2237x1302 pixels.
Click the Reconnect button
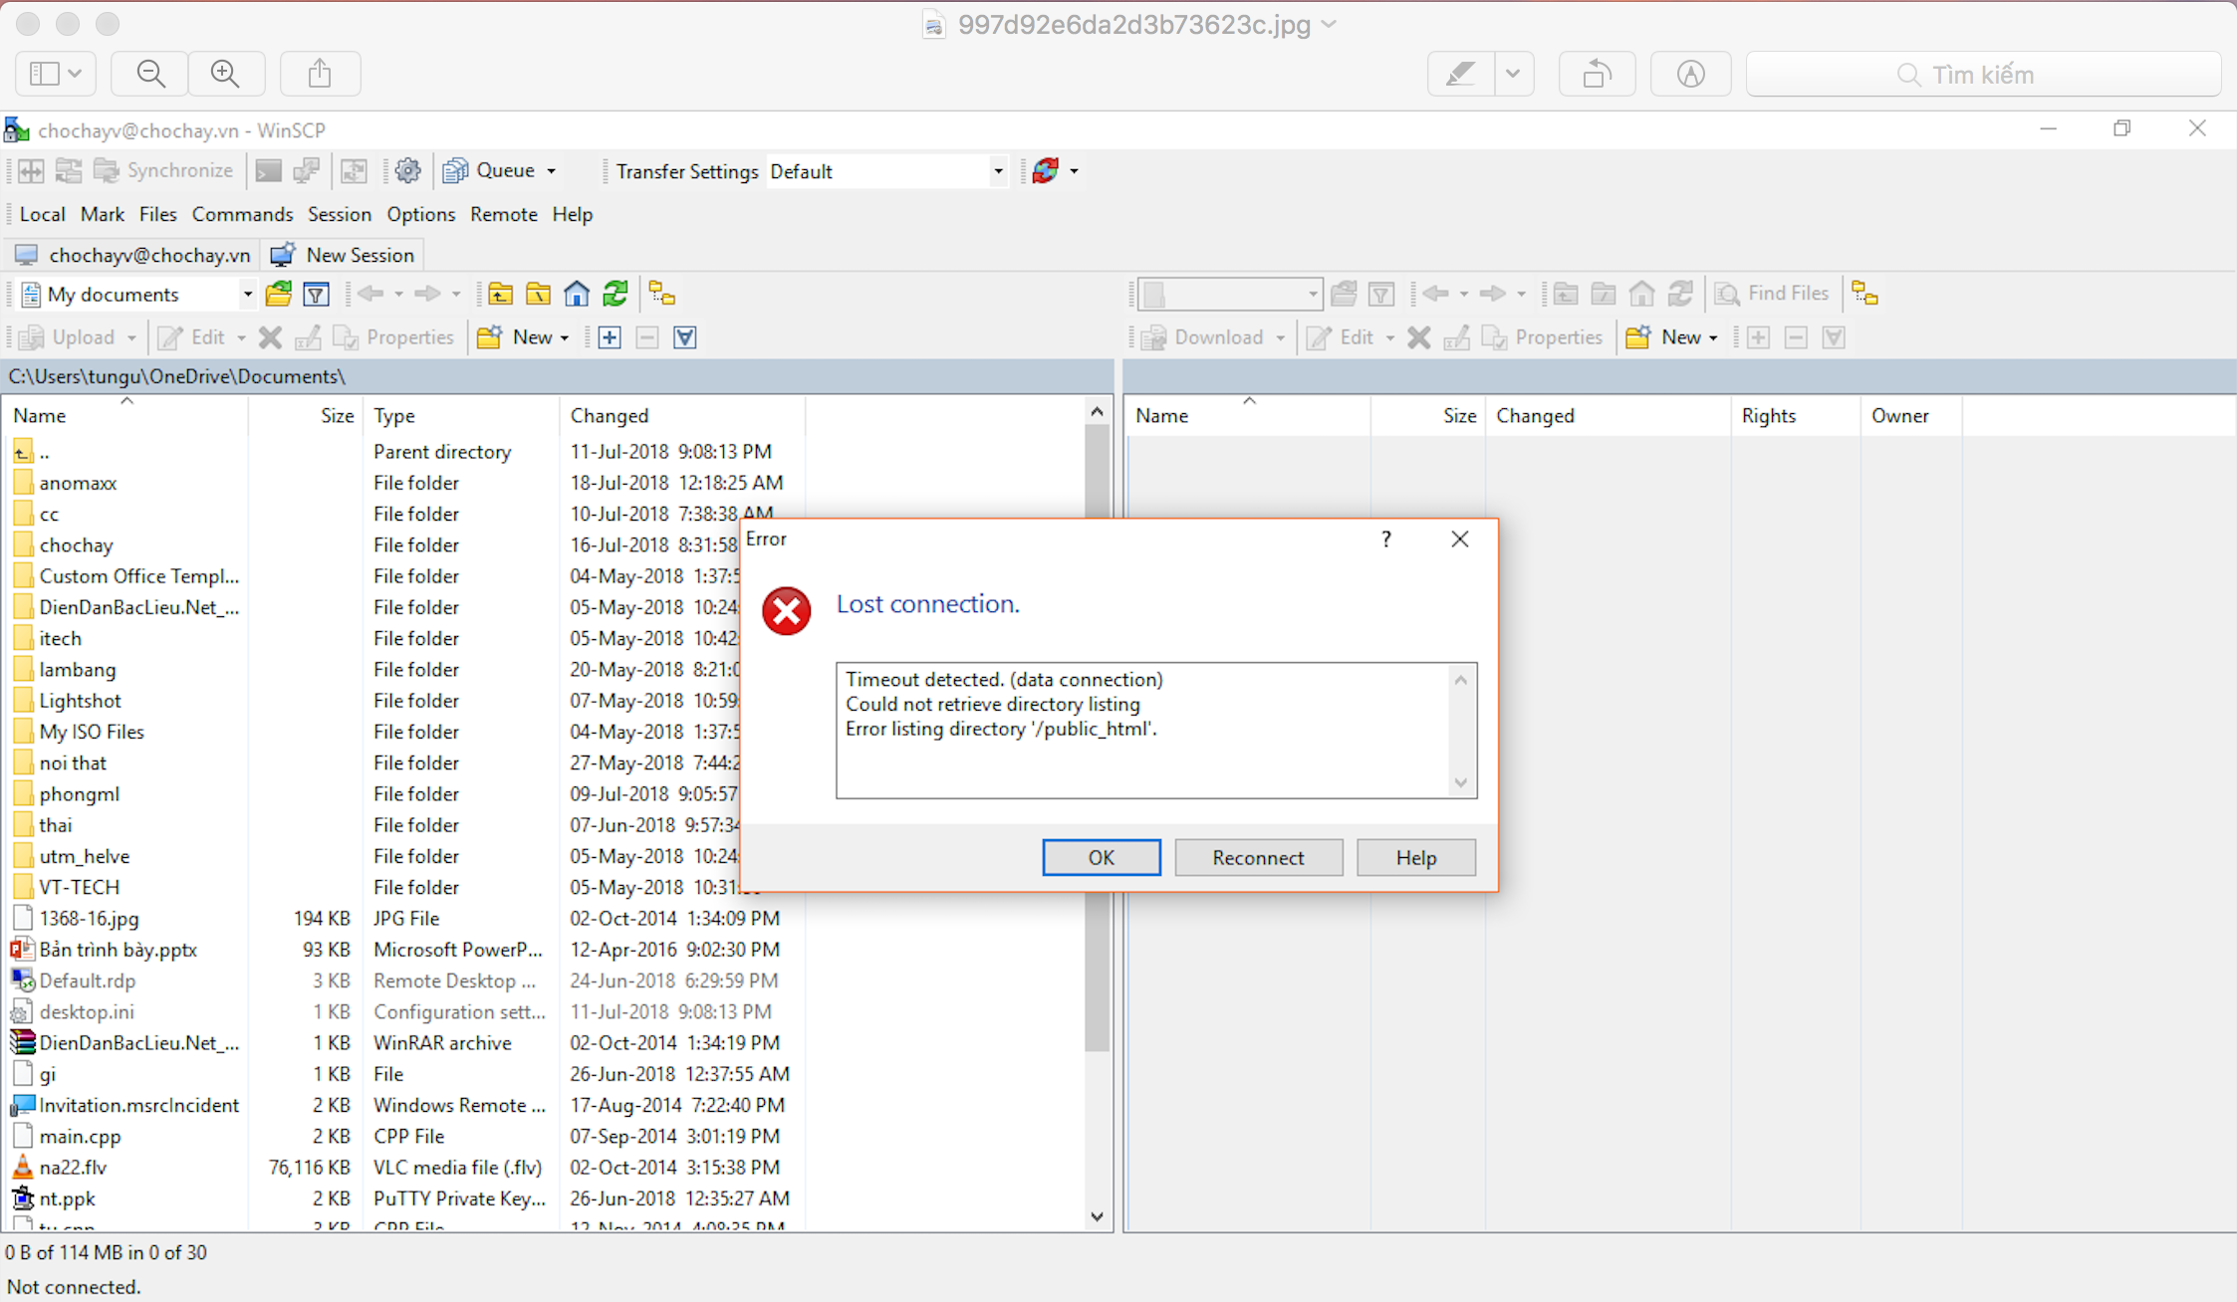click(1258, 857)
